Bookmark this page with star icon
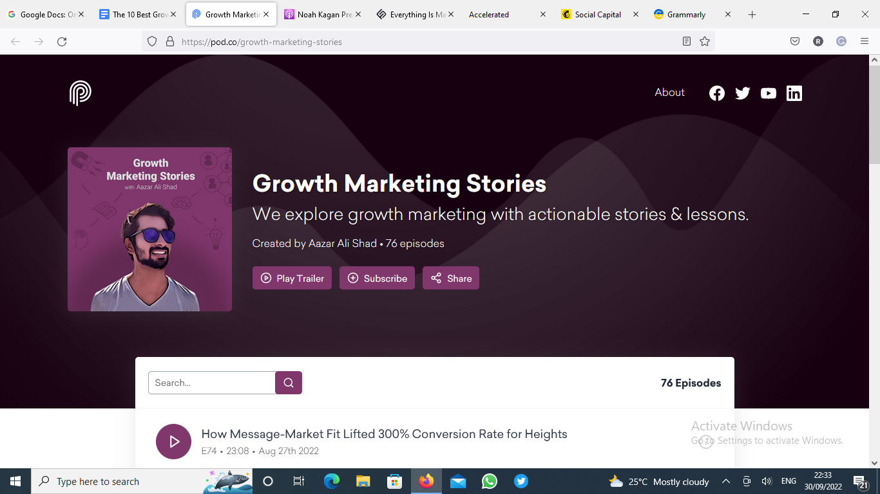 (705, 42)
